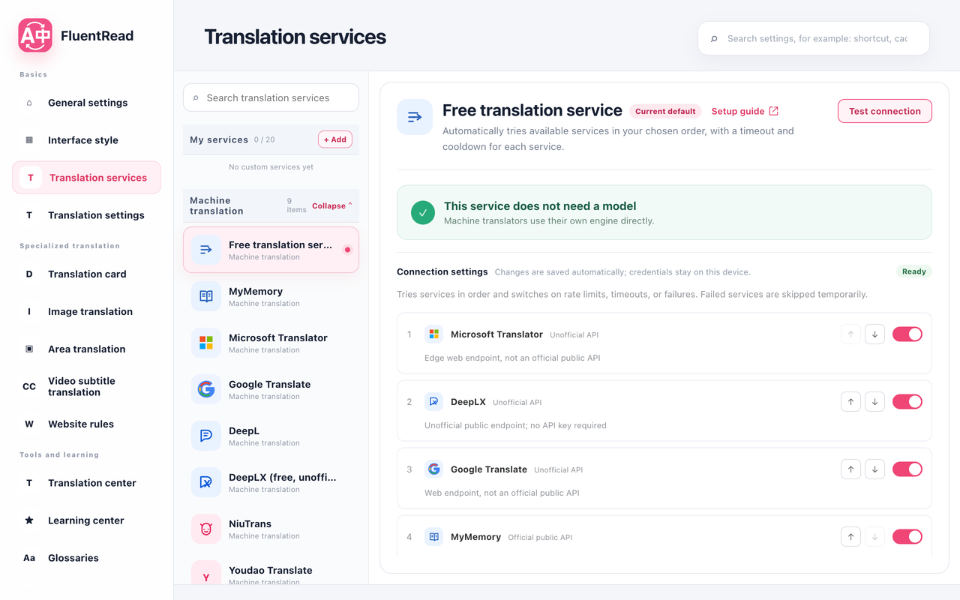Click the Area translation frame icon
Screen dimensions: 960x600
[x=29, y=349]
